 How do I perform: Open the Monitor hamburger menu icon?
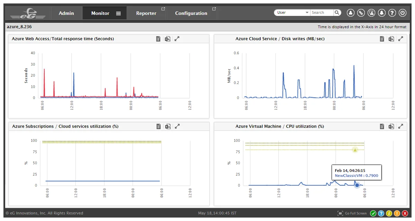click(118, 13)
